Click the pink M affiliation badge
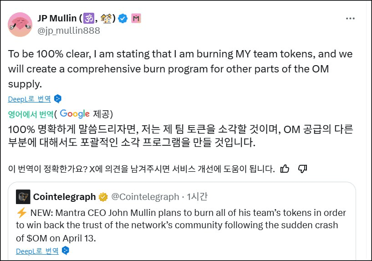 pos(136,19)
